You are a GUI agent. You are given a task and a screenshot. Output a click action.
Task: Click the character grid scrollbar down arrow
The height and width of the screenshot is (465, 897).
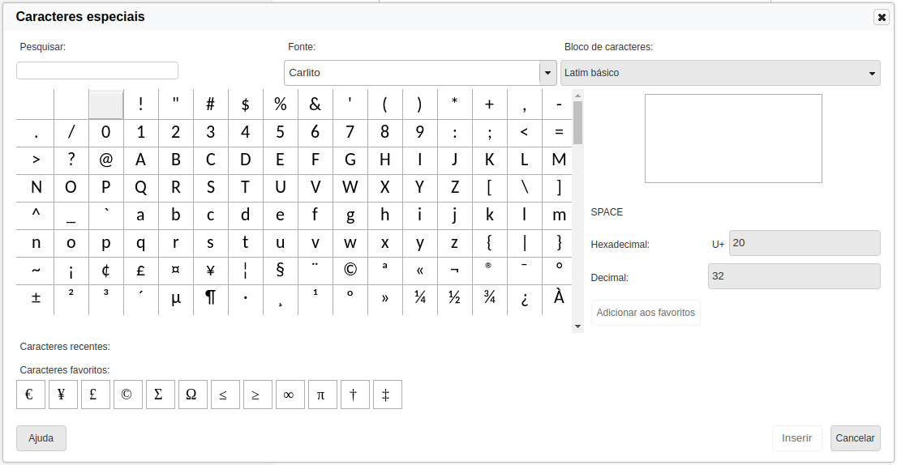(x=577, y=326)
